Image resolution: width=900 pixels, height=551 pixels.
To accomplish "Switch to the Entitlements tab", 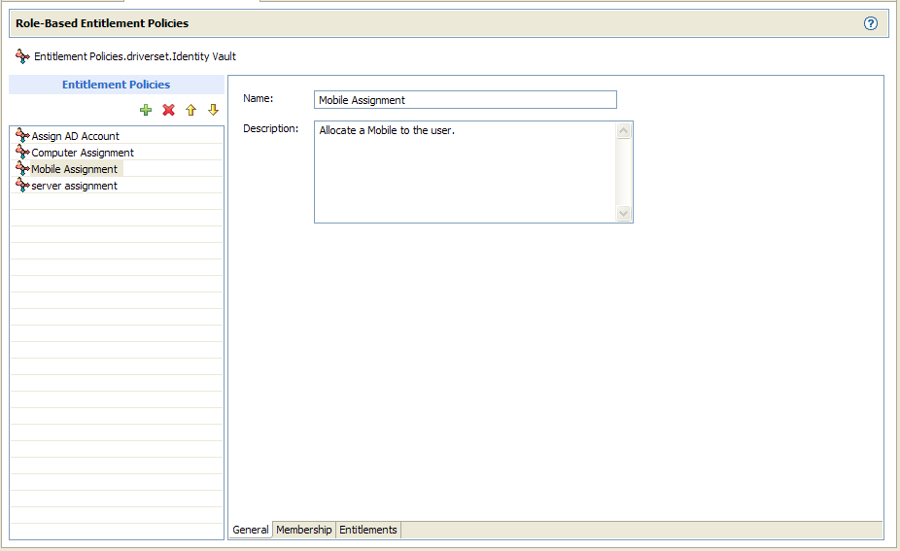I will click(368, 530).
